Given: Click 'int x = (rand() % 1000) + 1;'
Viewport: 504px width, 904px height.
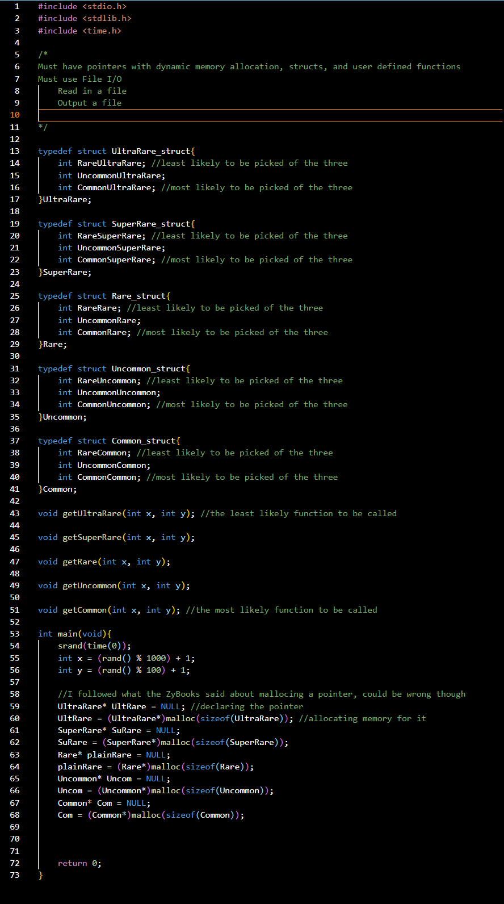Looking at the screenshot, I should pyautogui.click(x=127, y=658).
